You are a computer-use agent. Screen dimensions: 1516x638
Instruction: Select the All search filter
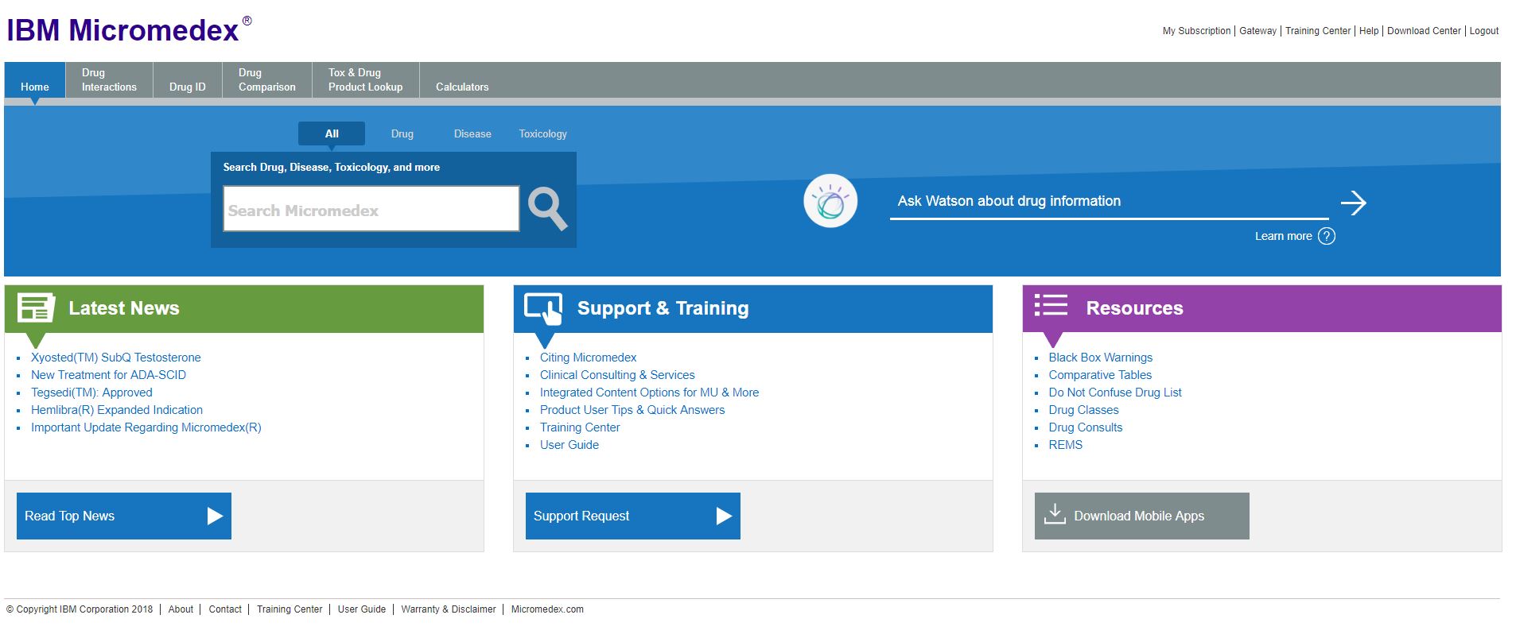[332, 133]
